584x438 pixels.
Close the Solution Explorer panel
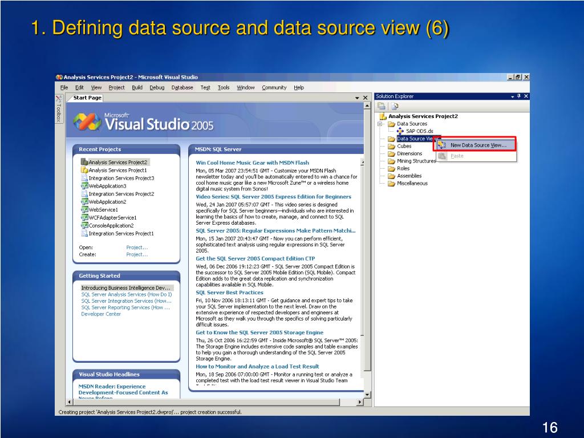526,96
